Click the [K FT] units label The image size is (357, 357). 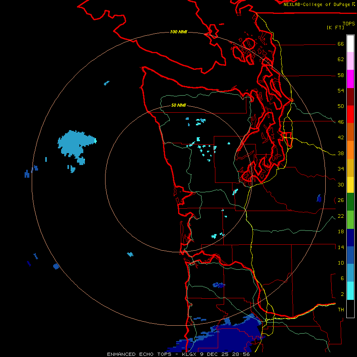tap(335, 27)
